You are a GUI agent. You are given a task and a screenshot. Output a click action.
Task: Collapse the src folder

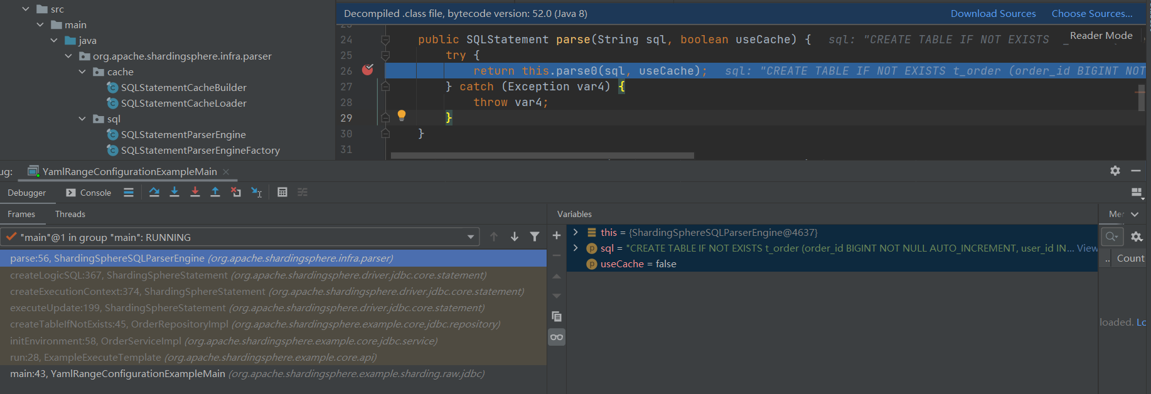click(26, 9)
